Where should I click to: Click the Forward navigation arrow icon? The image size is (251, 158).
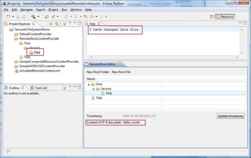pyautogui.click(x=101, y=16)
